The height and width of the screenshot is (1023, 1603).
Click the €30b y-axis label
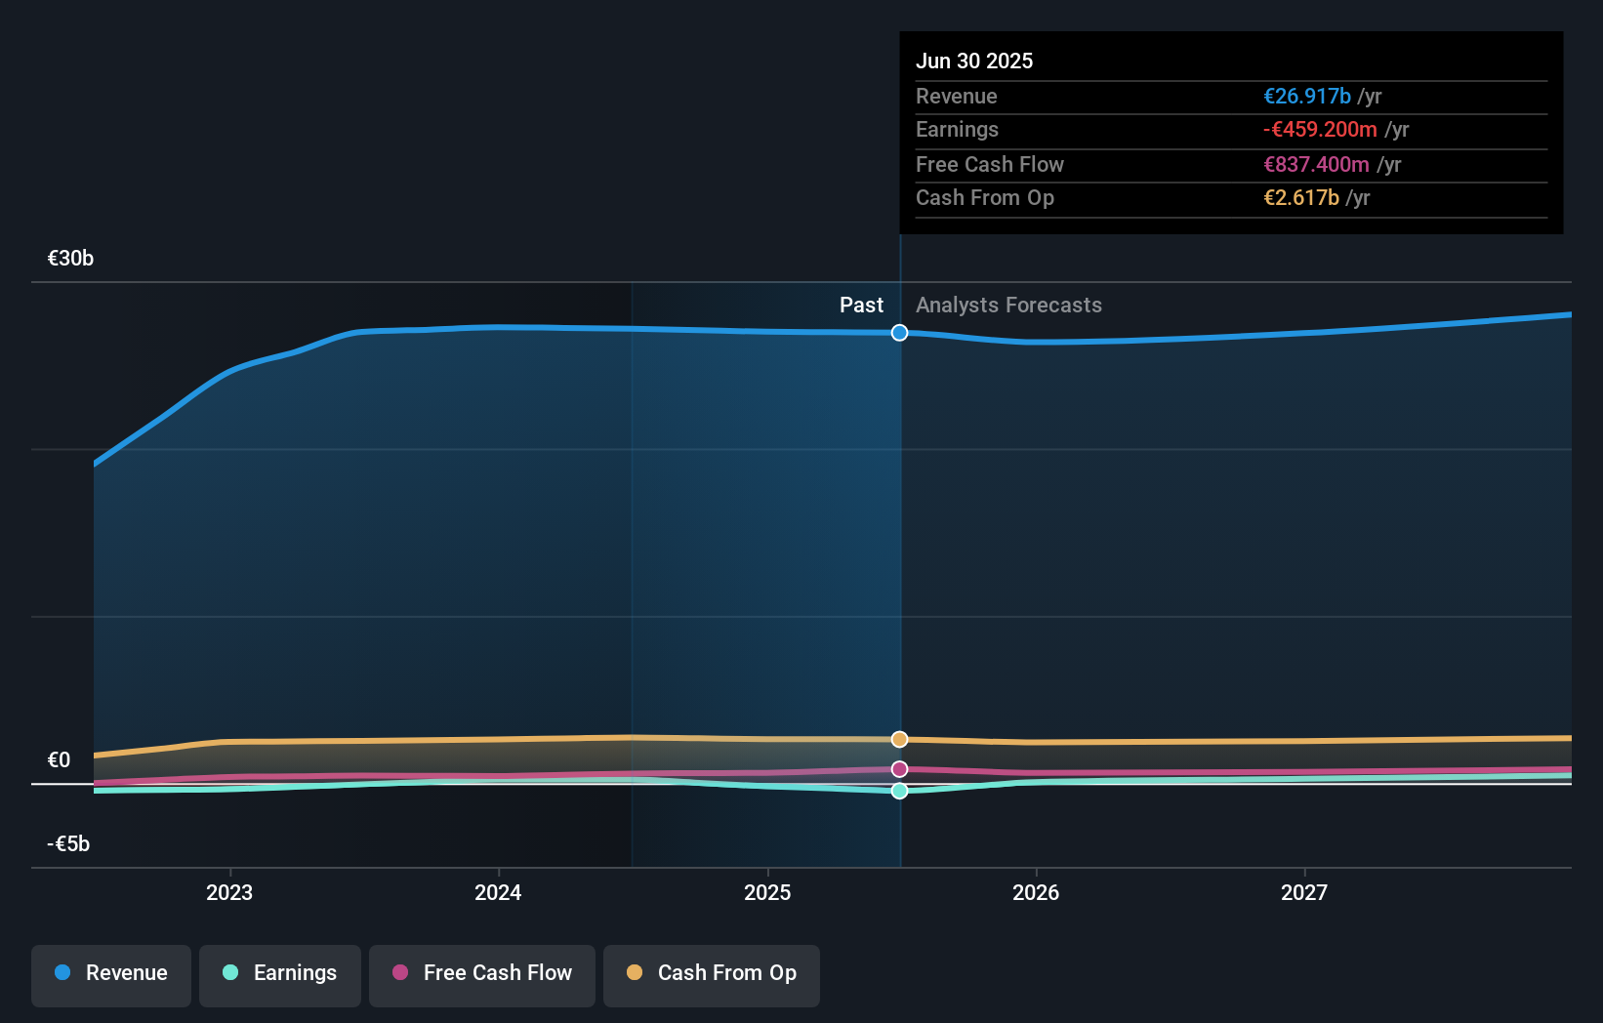(x=70, y=258)
